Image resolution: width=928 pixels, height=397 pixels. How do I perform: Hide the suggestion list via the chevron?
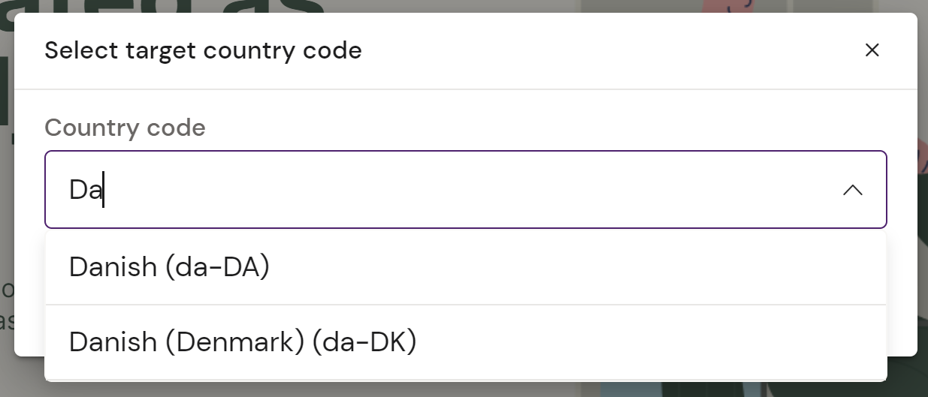point(852,190)
